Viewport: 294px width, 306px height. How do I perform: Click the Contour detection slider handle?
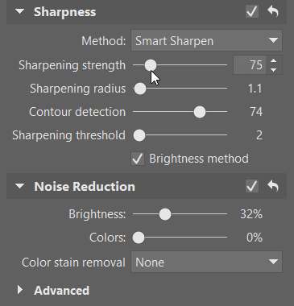pyautogui.click(x=200, y=112)
